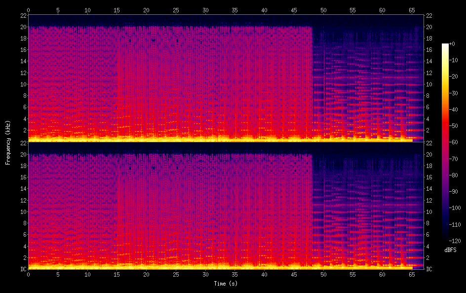
Task: Click the "20" kHz label right of the bottom channel
Action: click(429, 154)
